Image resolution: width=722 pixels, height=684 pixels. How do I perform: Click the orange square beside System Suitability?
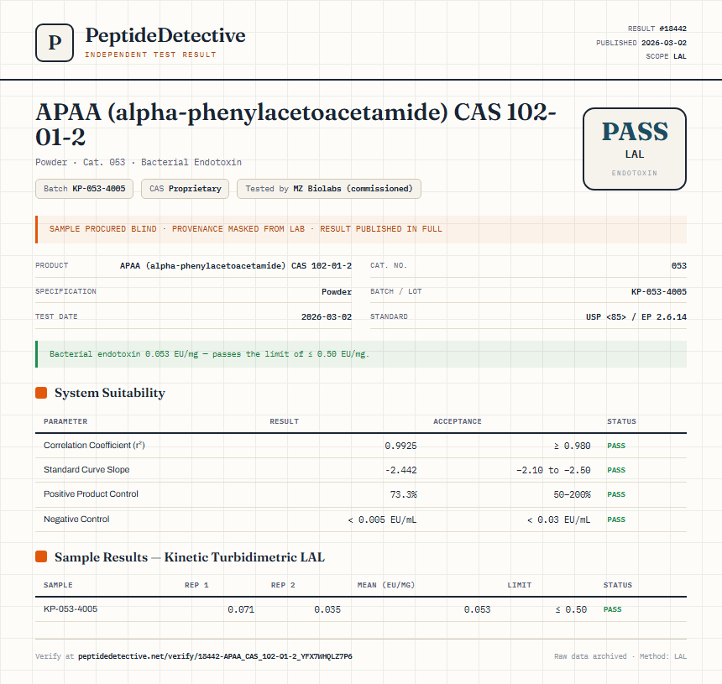(41, 393)
